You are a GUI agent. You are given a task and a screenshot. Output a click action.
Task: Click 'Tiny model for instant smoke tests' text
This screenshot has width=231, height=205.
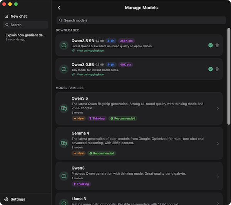click(x=95, y=70)
